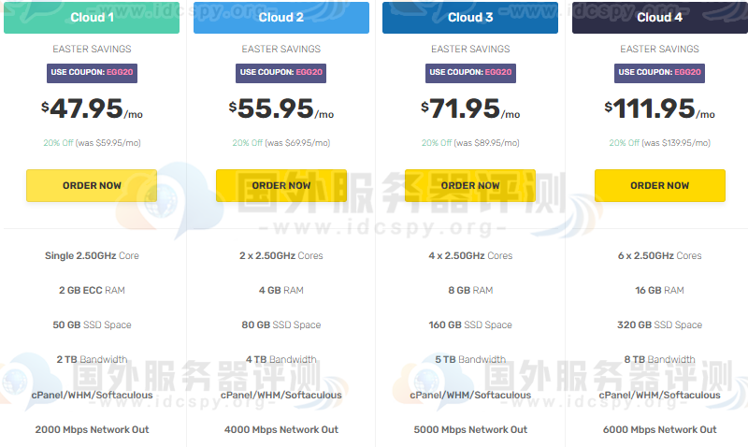Click '20% Off (was $139.95/mo)' text
748x447 pixels.
pos(660,143)
